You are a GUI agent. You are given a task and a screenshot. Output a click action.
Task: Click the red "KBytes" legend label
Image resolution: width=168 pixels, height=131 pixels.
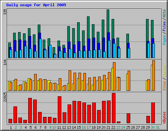(x=164, y=118)
